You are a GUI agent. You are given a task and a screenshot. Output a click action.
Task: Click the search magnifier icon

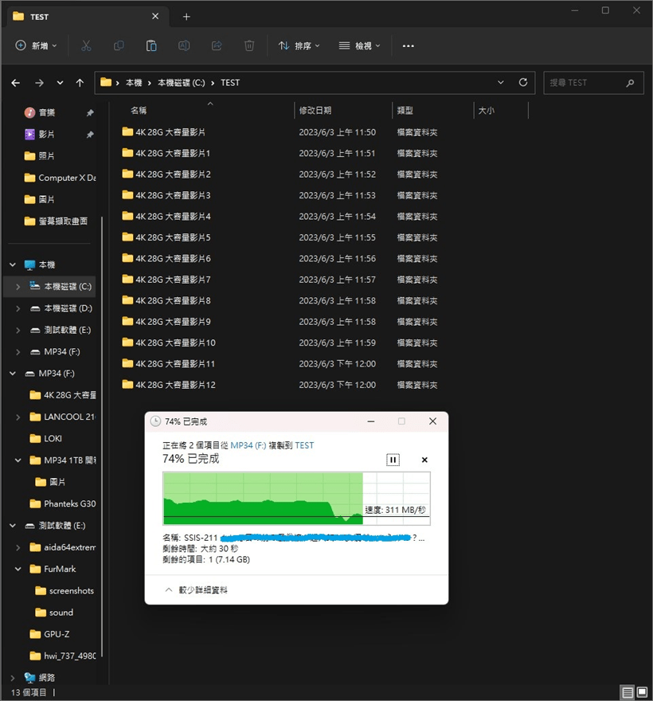tap(630, 83)
